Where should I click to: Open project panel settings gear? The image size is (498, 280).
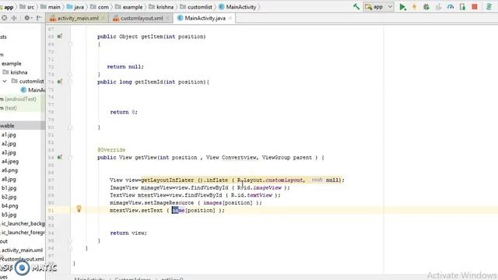(x=27, y=18)
